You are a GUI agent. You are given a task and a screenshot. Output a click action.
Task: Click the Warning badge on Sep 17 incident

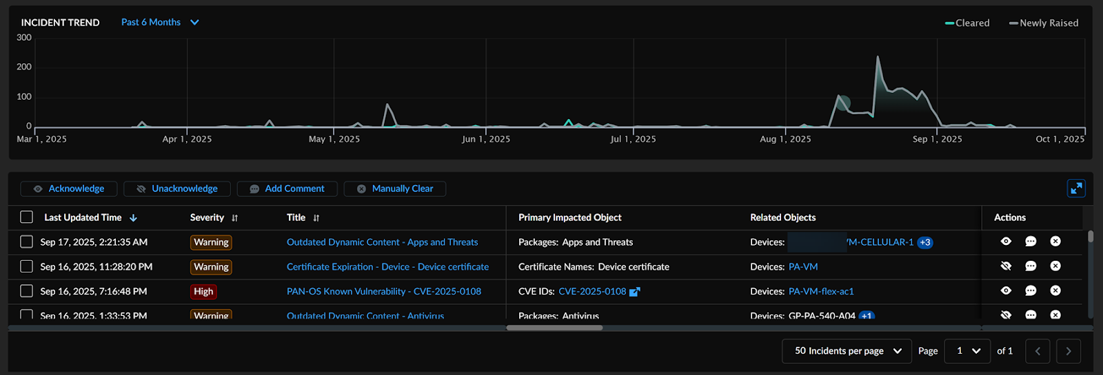[x=211, y=242]
